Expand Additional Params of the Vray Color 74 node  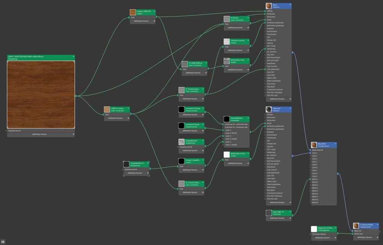(x=290, y=218)
